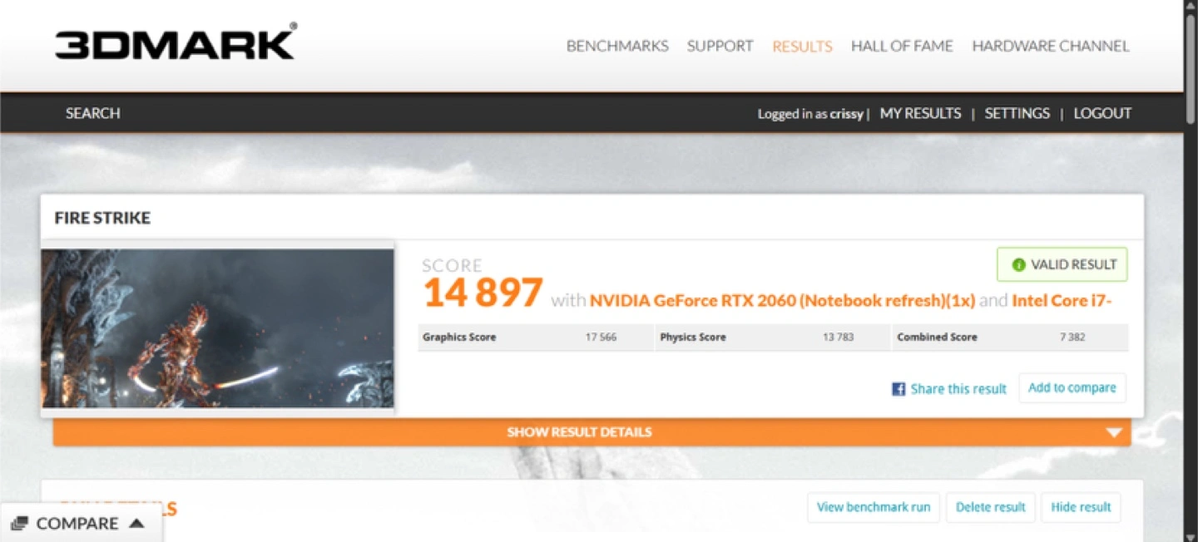Click View benchmark run button

point(874,507)
